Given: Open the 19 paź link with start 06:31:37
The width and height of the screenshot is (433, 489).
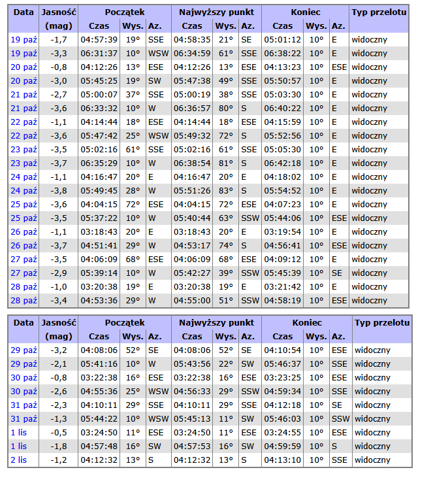Looking at the screenshot, I should click(x=24, y=54).
